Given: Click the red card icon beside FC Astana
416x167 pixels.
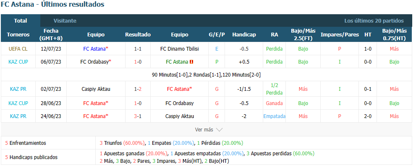Looking at the screenshot, I should (x=191, y=62).
